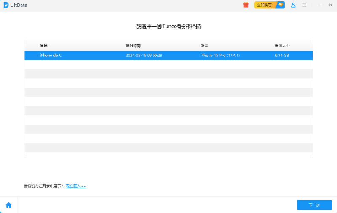Click the UltData logo icon
This screenshot has height=213, width=337.
point(6,5)
